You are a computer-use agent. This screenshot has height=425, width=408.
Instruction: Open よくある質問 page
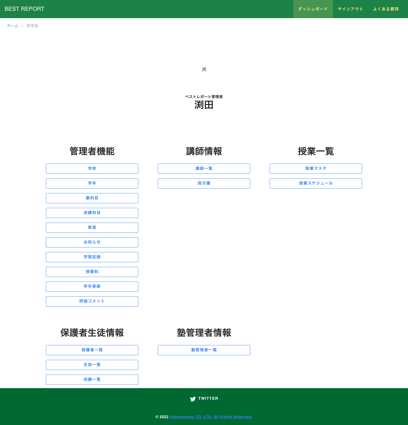[x=386, y=9]
